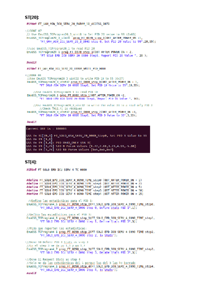Click the final #endif at page bottom
This screenshot has height=294, width=208.
point(31,273)
